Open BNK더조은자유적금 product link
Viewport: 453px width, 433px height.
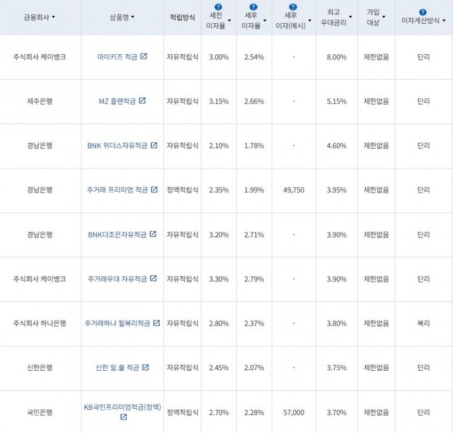tap(117, 235)
